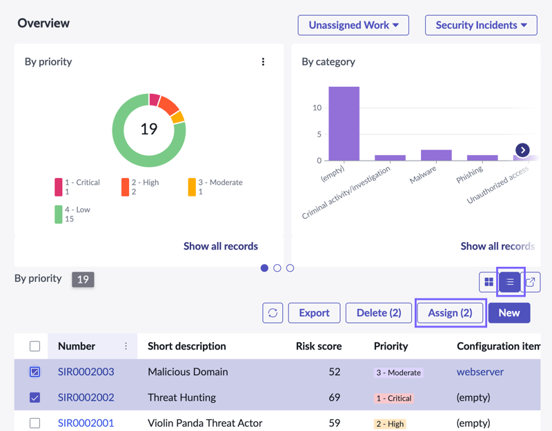The image size is (552, 431).
Task: Expand the Unassigned Work dropdown
Action: pyautogui.click(x=353, y=25)
